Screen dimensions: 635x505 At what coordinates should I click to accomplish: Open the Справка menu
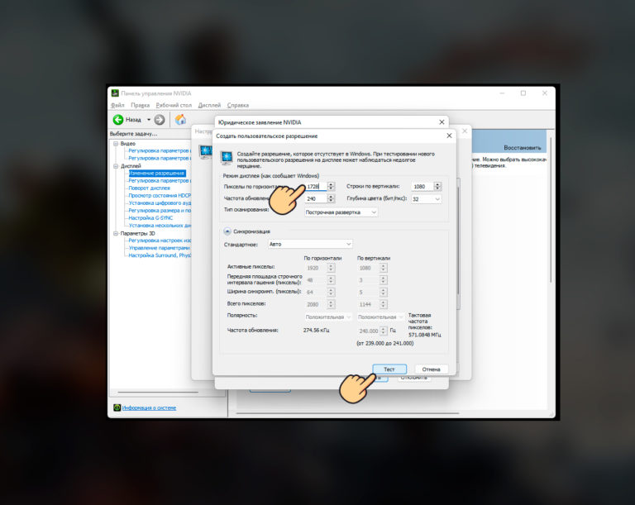(238, 105)
